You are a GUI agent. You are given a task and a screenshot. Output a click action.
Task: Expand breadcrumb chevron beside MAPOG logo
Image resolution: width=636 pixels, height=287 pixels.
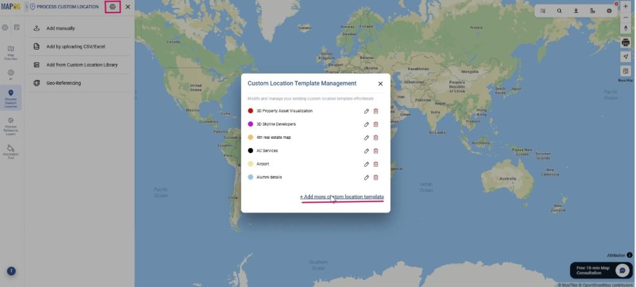[27, 7]
